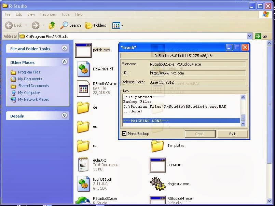Click the Windows flag logo
The width and height of the screenshot is (275, 206).
point(265,14)
